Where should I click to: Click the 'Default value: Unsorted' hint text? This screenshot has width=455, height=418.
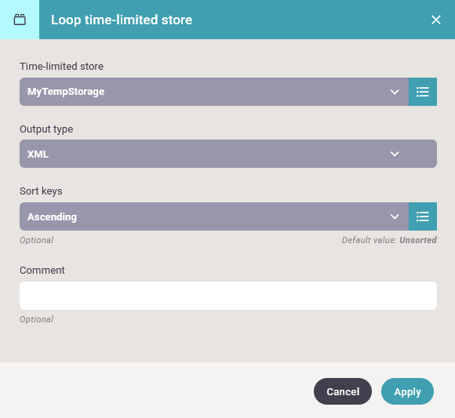[x=389, y=240]
